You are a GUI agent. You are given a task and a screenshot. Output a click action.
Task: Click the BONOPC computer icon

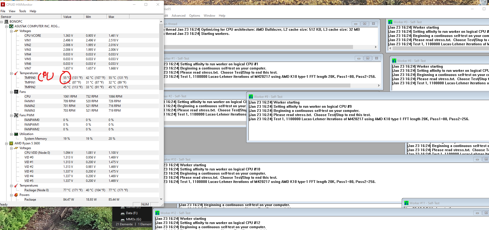[6, 22]
